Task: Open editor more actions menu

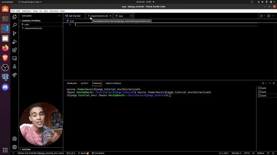Action: pyautogui.click(x=273, y=16)
